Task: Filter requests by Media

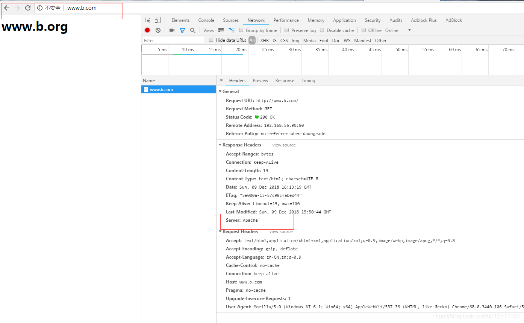Action: pos(309,40)
